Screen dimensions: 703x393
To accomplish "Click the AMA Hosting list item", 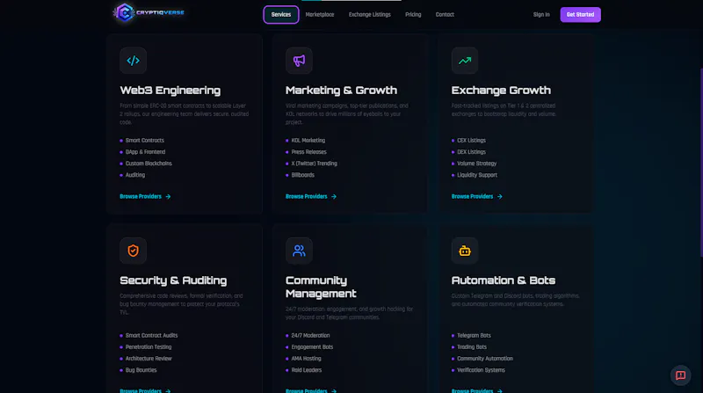I will pyautogui.click(x=306, y=359).
